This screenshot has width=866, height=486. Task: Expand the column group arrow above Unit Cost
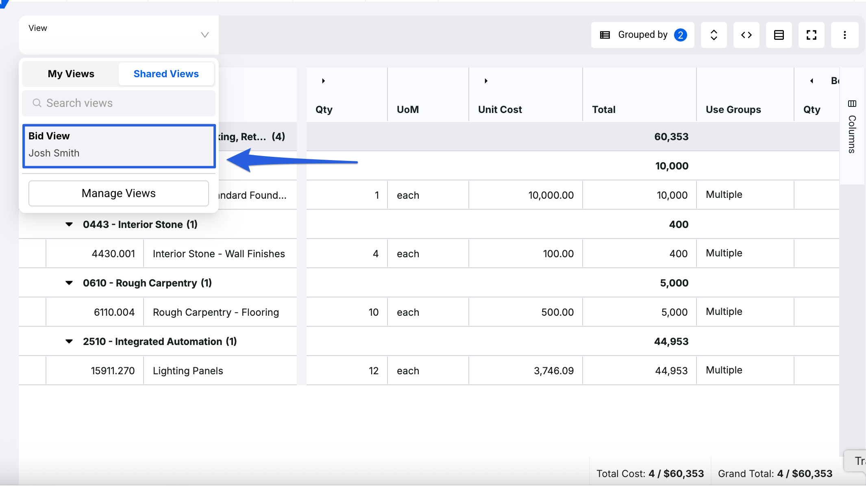[486, 81]
